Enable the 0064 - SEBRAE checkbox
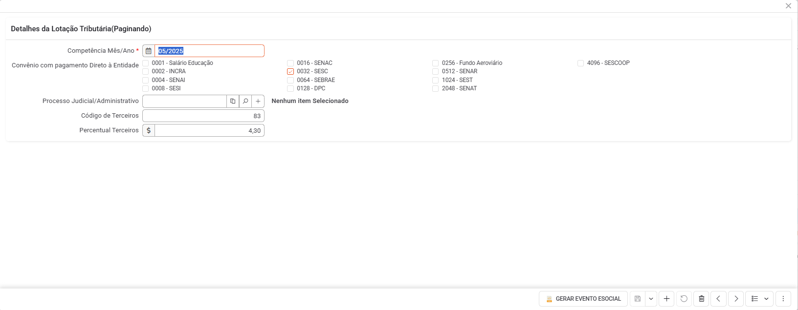Screen dimensions: 798x310 290,80
